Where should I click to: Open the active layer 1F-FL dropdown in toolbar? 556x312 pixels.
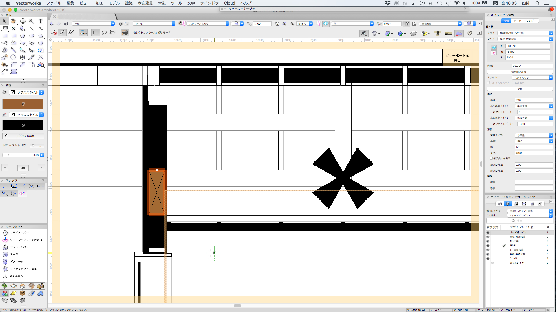point(154,24)
